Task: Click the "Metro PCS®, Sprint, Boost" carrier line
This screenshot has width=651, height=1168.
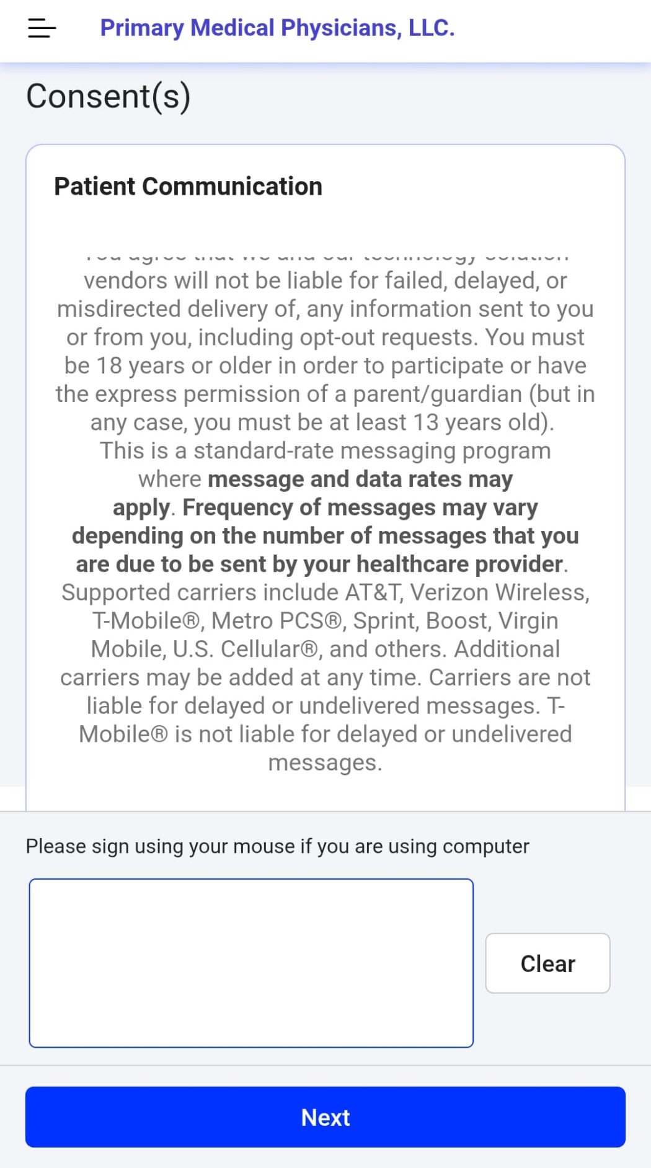Action: [325, 621]
